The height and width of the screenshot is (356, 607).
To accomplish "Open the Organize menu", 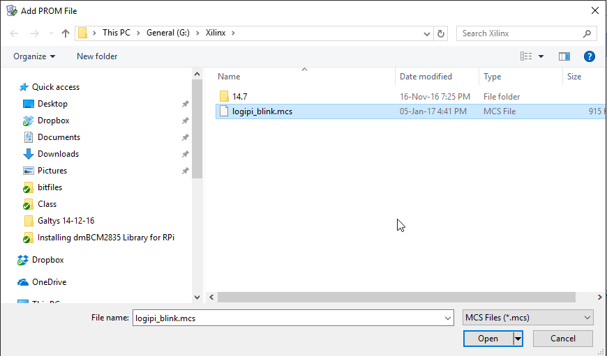I will coord(33,56).
